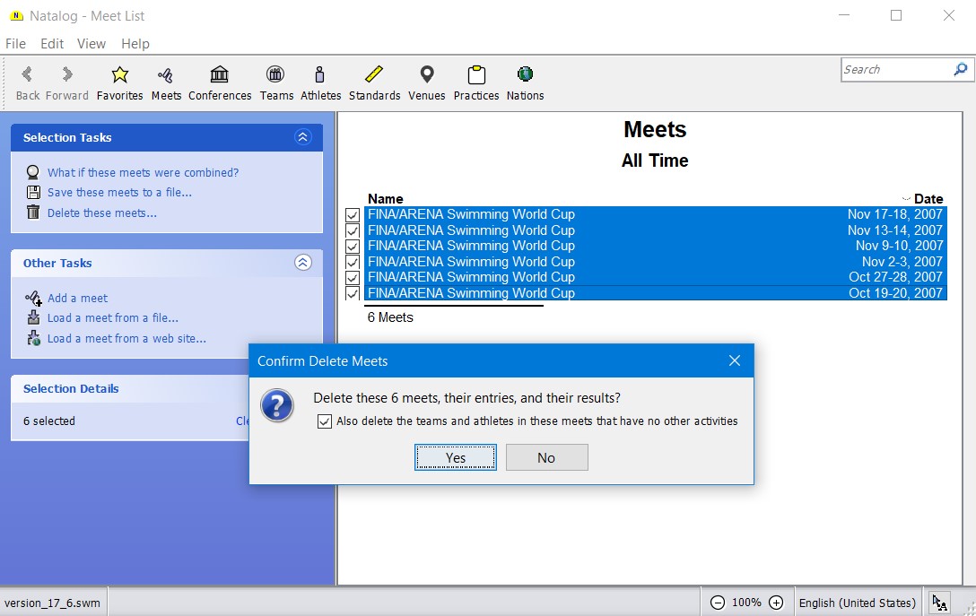Screen dimensions: 976x616
Task: Toggle the Oct 19-20, 2007 meet checkbox
Action: (353, 293)
